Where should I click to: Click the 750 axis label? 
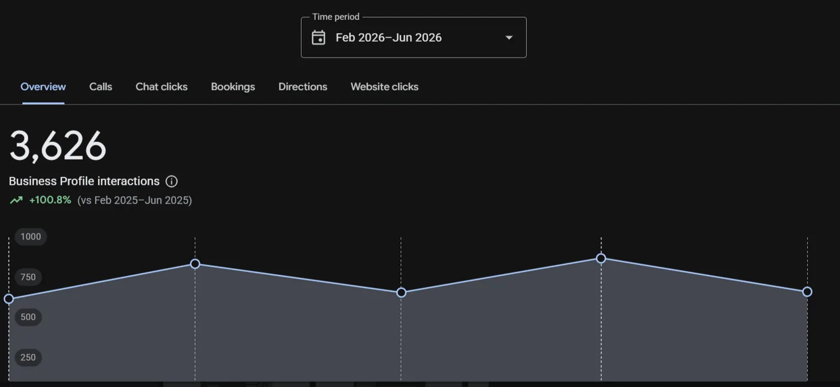[x=28, y=277]
